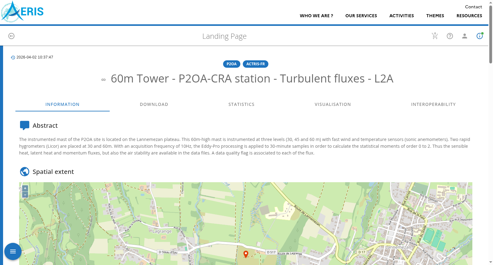
Task: Click the Lagrange label on map
Action: tap(162, 231)
